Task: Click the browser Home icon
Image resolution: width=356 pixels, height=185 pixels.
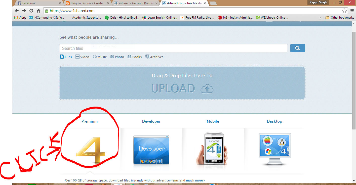Action: click(38, 11)
